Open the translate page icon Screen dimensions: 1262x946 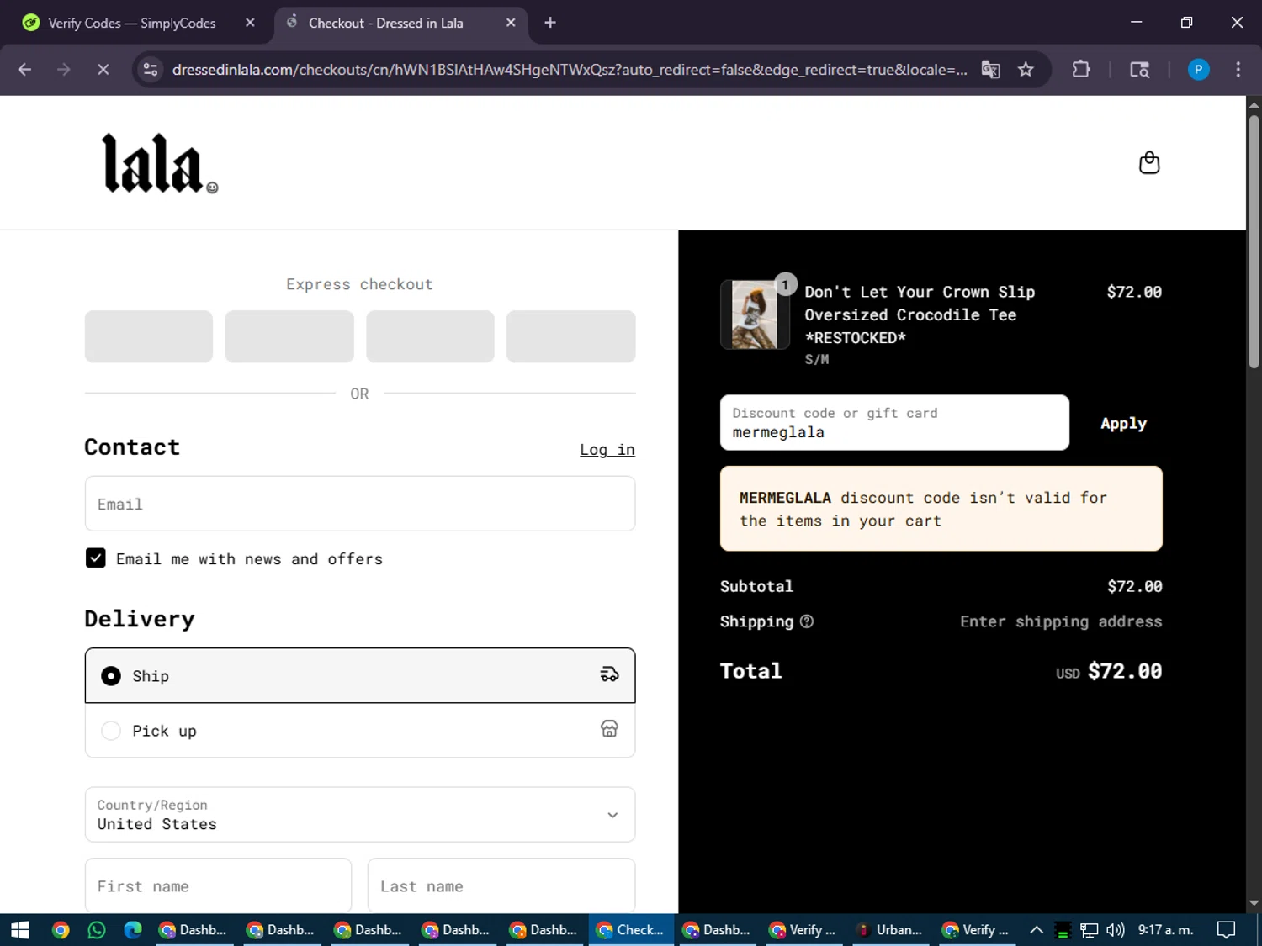point(990,70)
